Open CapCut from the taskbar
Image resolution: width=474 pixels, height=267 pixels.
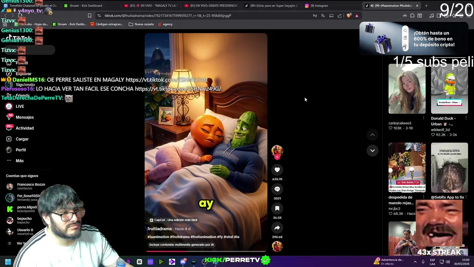tap(139, 262)
